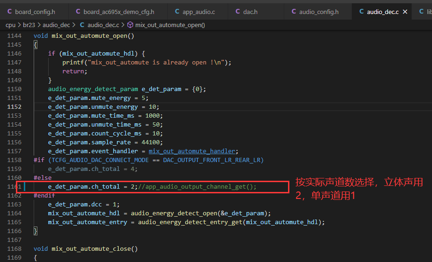Click 'TCFG_AUDIO_DAC_CONNECT_MODE' macro text

pyautogui.click(x=100, y=160)
